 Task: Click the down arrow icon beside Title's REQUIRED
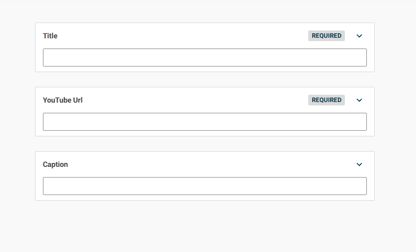click(x=359, y=36)
